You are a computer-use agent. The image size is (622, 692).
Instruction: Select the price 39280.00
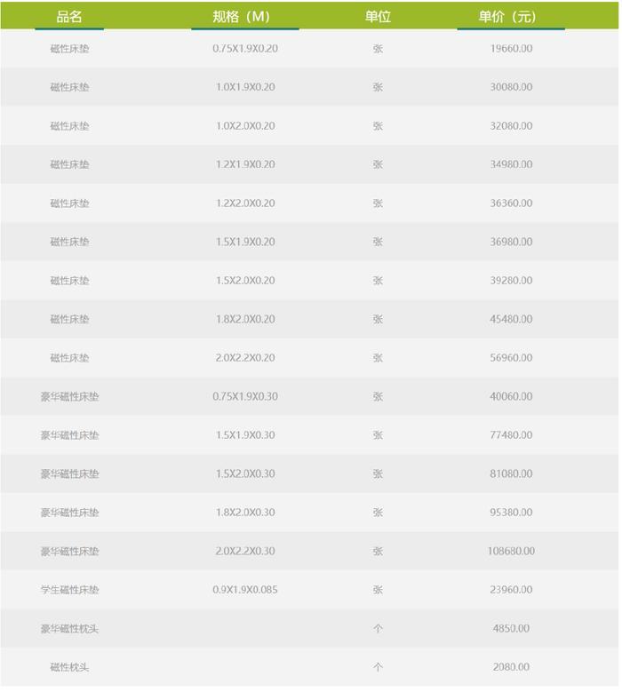click(x=511, y=281)
